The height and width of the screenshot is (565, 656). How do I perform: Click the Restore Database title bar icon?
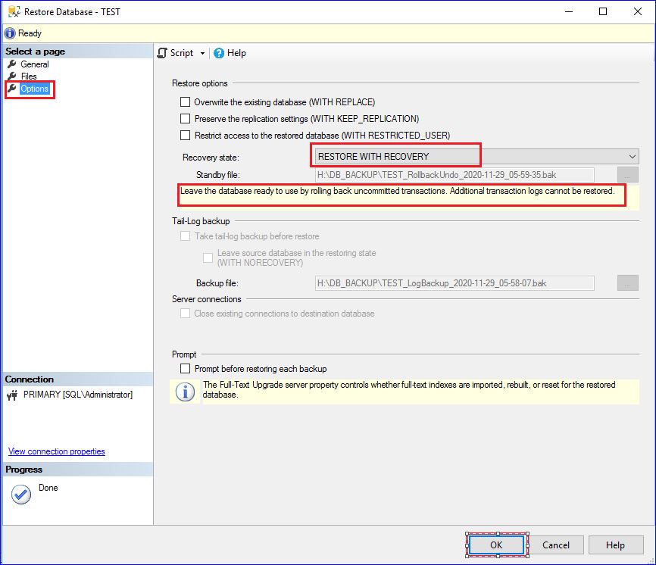coord(13,12)
